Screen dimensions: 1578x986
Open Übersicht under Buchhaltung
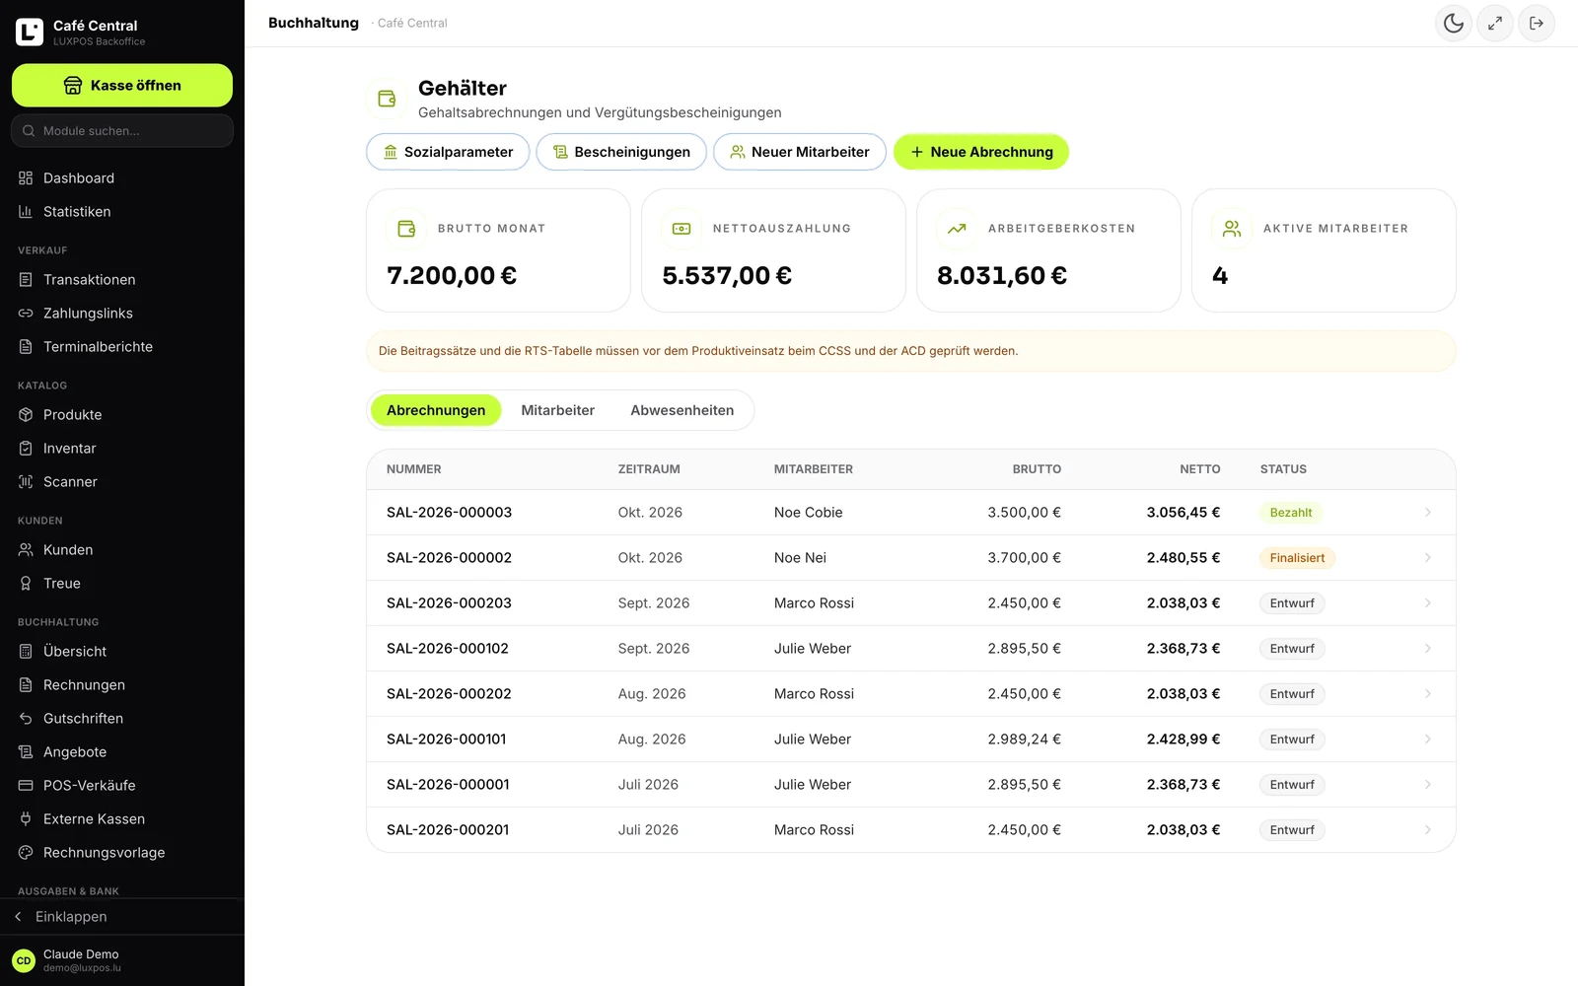click(122, 651)
